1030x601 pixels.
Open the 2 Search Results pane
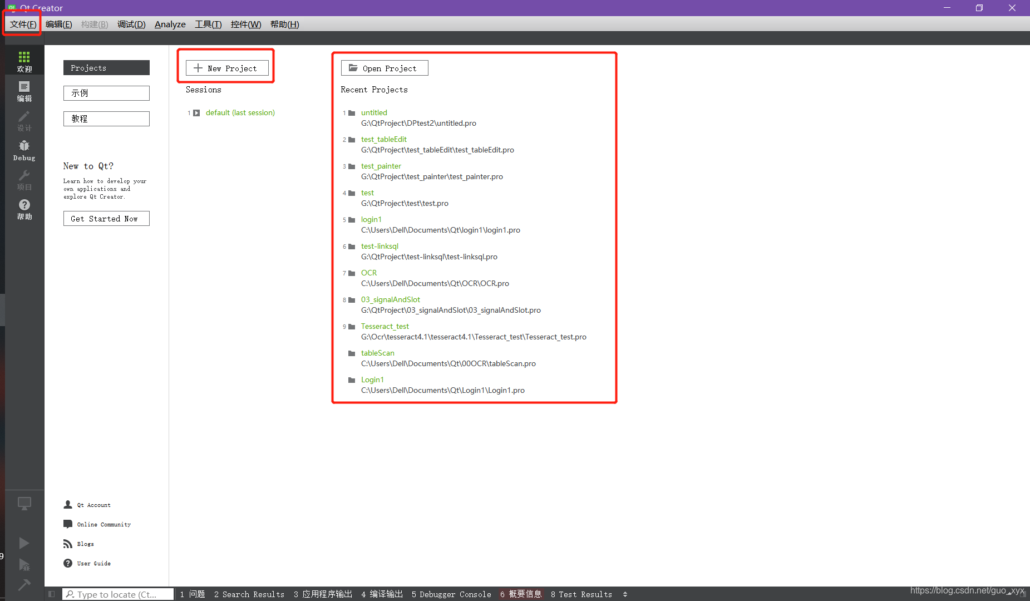tap(249, 594)
